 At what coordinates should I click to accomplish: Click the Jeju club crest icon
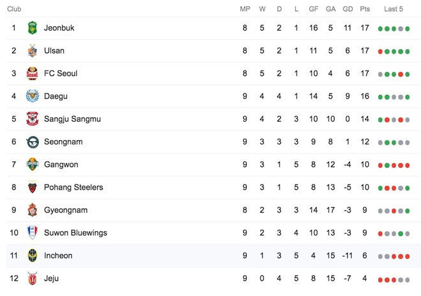pos(33,278)
